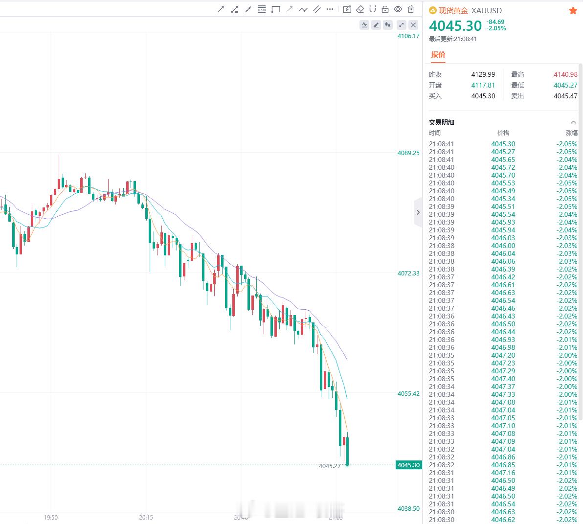
Task: Click trade price 4045.65
Action: coord(503,159)
